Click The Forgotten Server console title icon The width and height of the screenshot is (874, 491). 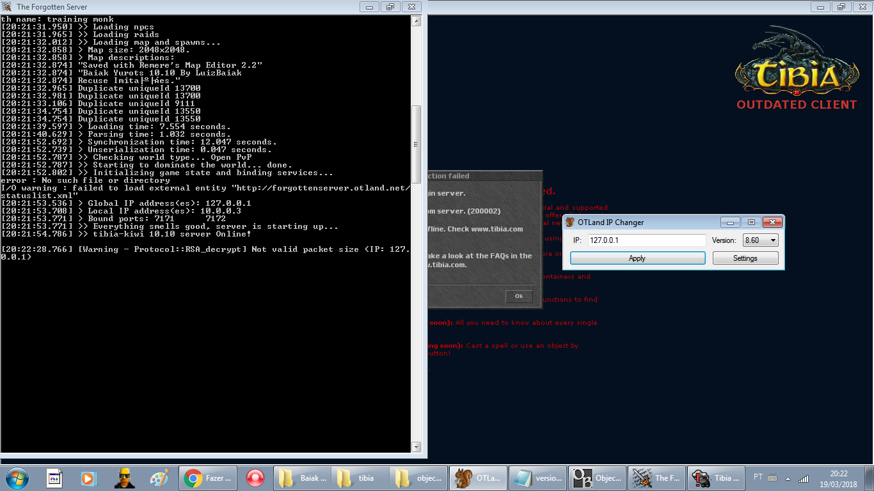pos(6,6)
